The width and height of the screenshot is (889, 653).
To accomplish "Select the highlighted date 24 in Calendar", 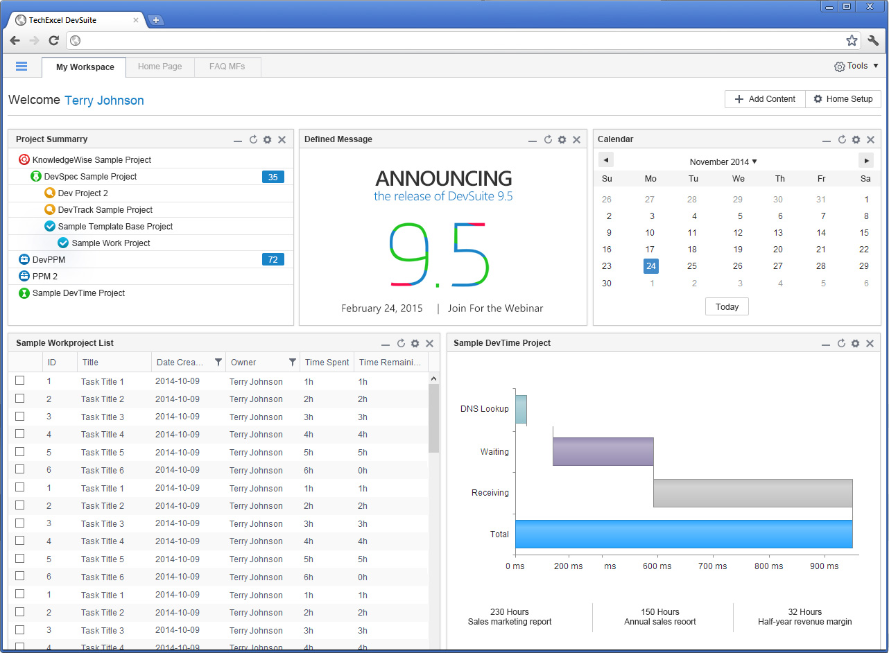I will click(650, 266).
